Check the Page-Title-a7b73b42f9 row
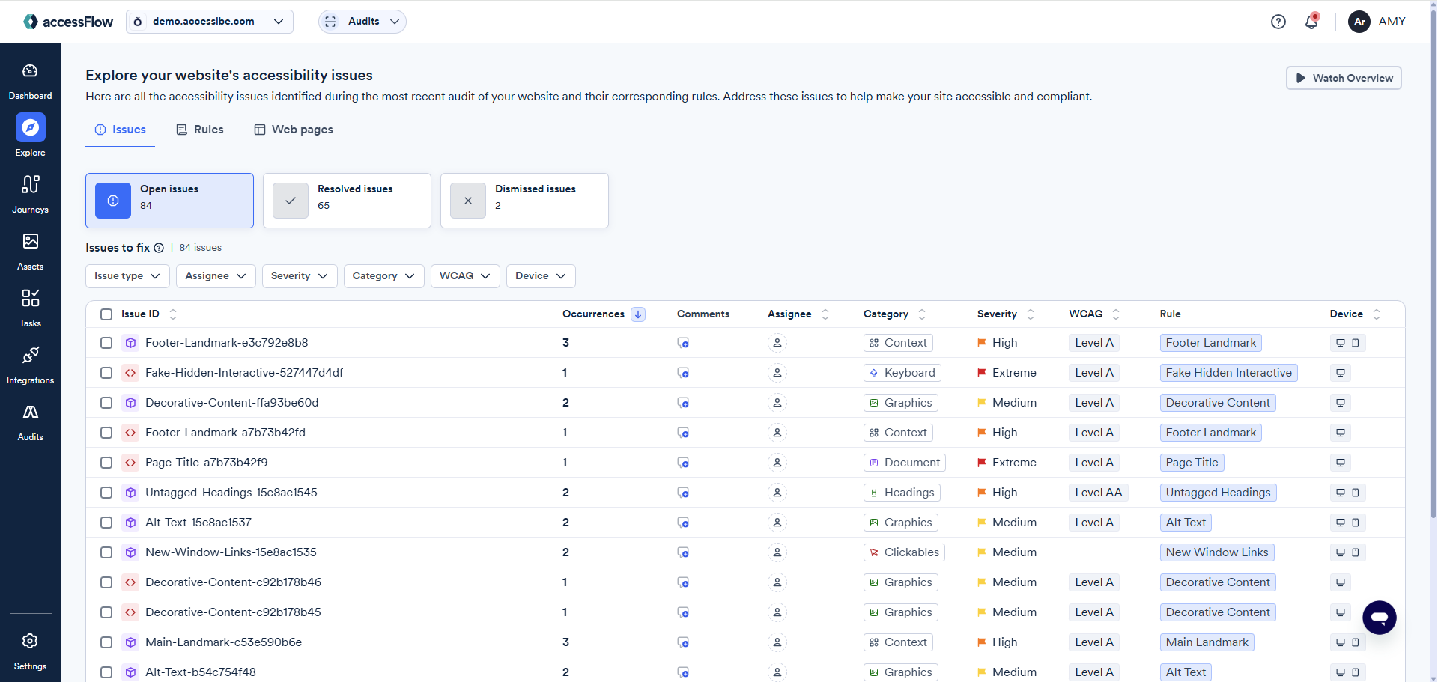 [x=106, y=463]
